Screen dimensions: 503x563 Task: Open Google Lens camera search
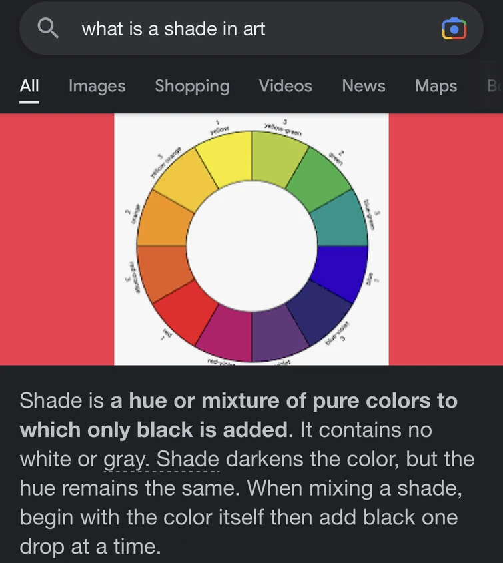click(x=454, y=28)
